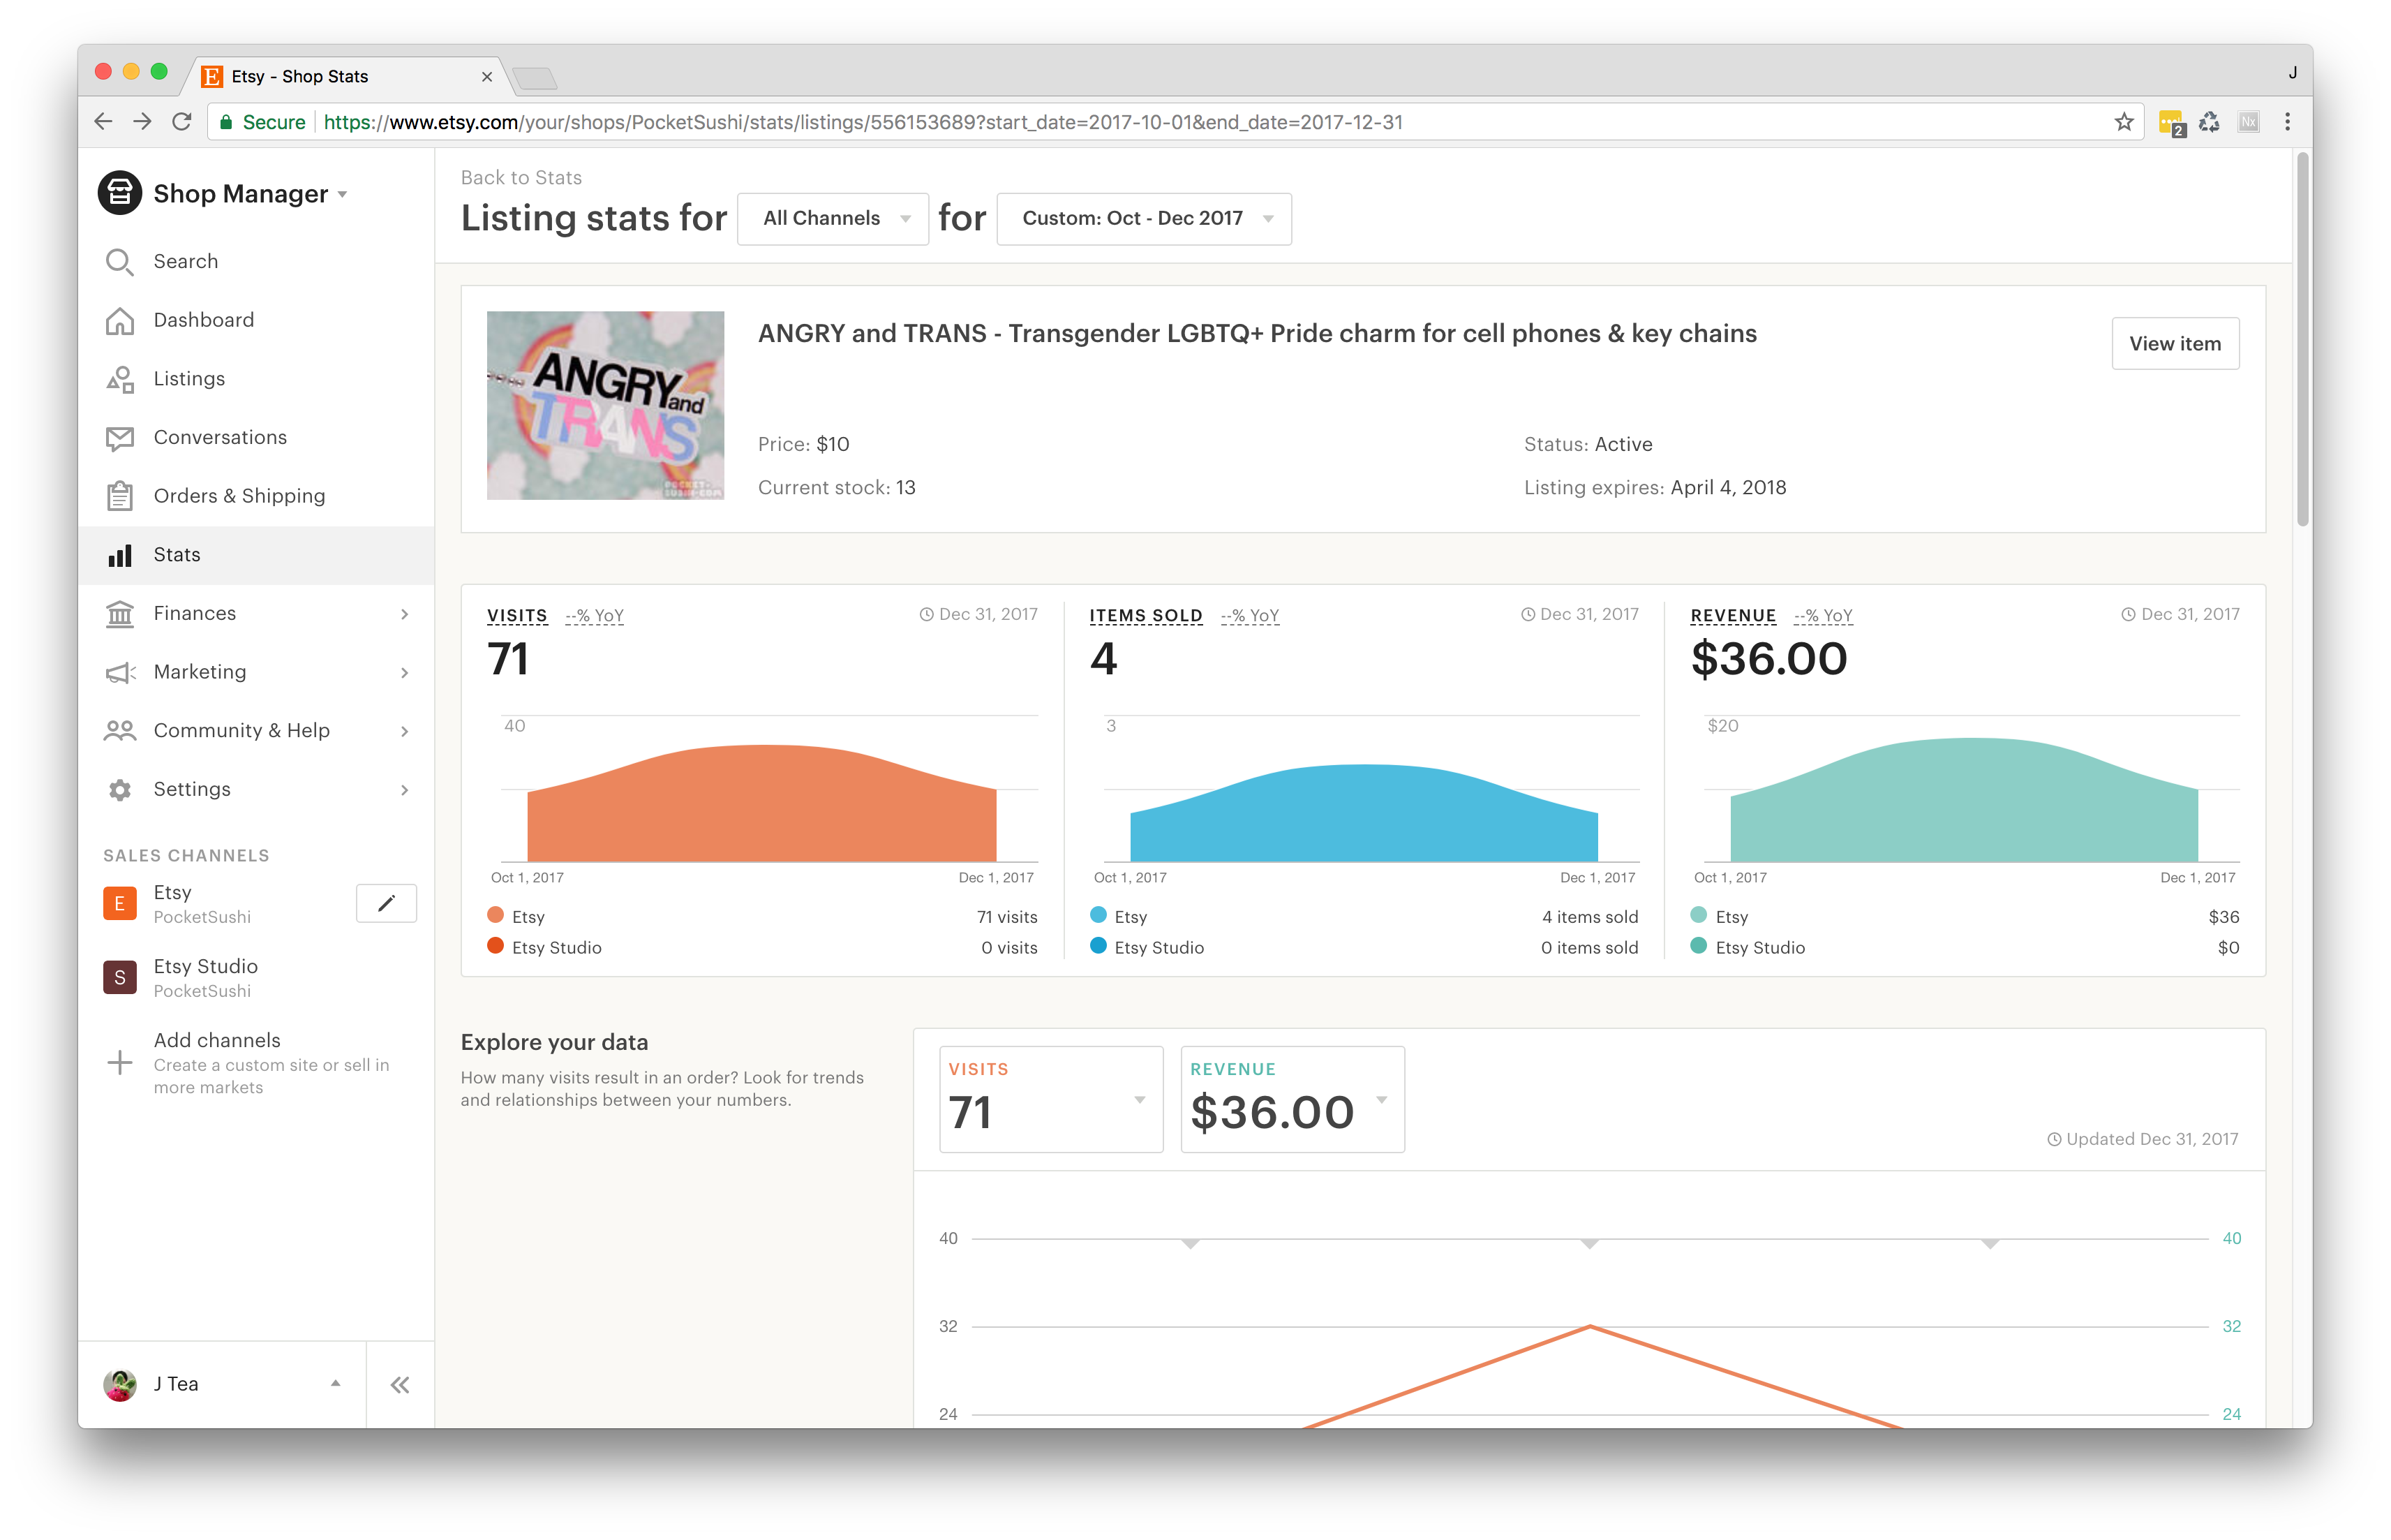
Task: Click the Etsy Studio channel icon
Action: point(120,978)
